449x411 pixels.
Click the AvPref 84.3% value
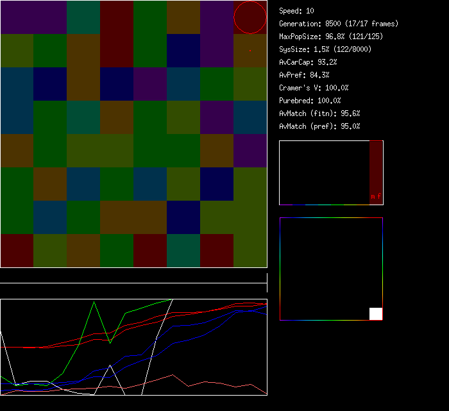click(304, 75)
